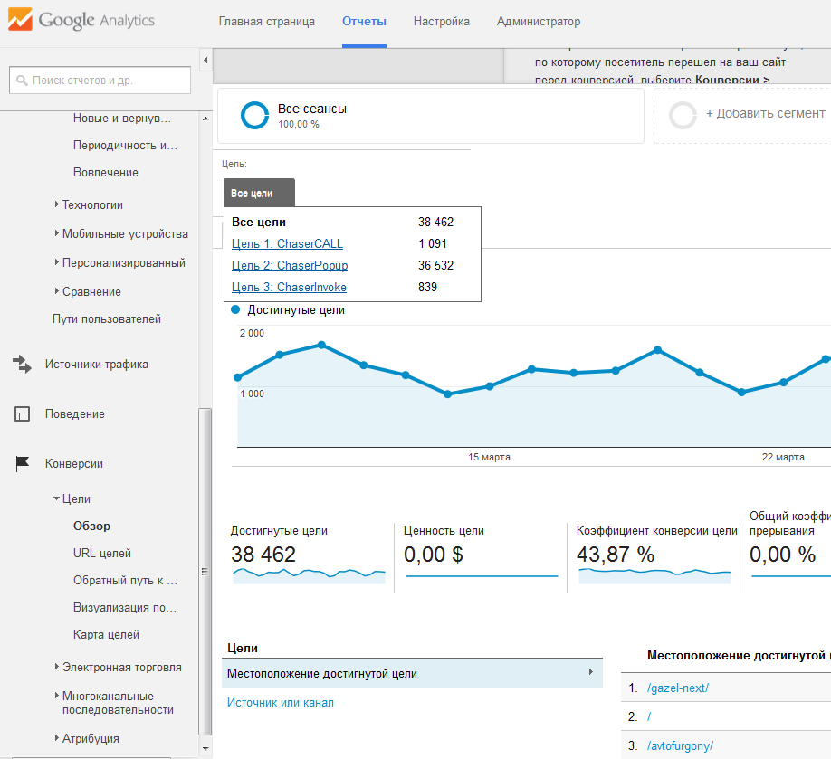Click the Все сеансы circle icon

[254, 116]
